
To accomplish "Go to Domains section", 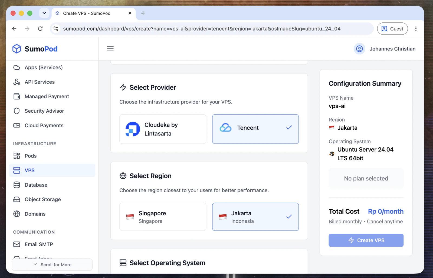I will coord(52,214).
